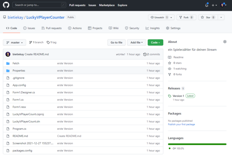232x156 pixels.
Task: Open the green Code dropdown
Action: pyautogui.click(x=155, y=42)
